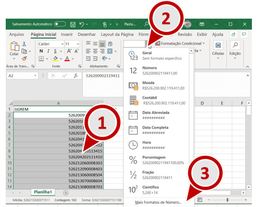Click the Increase Font Size icon
This screenshot has height=207, width=258.
(x=70, y=51)
